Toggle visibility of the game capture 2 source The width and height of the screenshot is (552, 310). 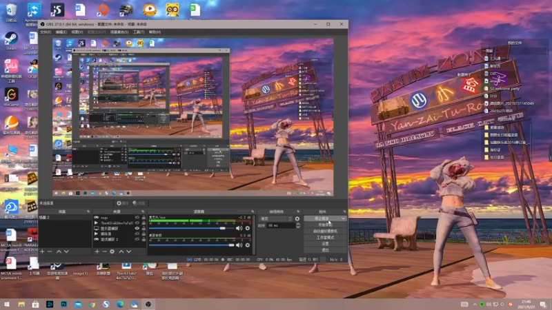pos(137,239)
